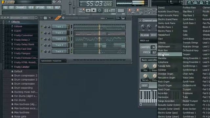This screenshot has height=118, width=210.
Task: Click the Track 3 channel button
Action: (x=60, y=39)
